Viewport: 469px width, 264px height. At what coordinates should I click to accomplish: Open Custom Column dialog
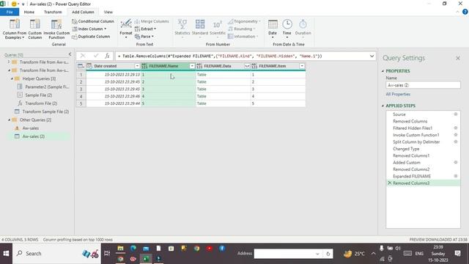(x=35, y=29)
